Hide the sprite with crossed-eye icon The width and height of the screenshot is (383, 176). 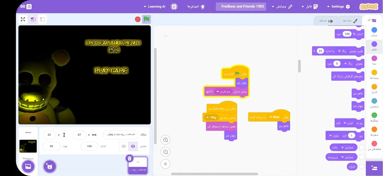tap(123, 146)
